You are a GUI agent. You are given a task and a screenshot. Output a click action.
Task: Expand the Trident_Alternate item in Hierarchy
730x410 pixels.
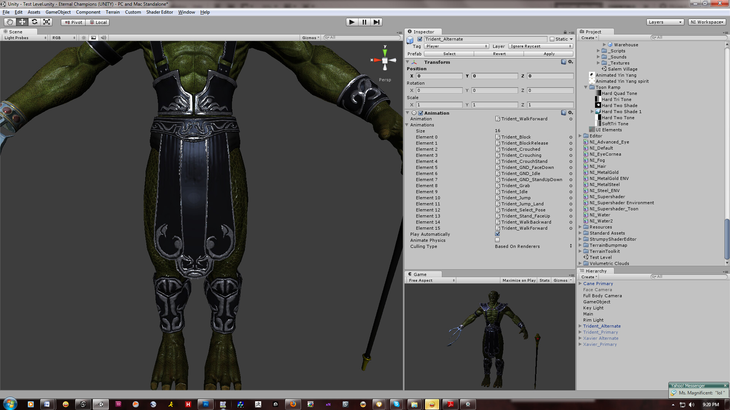click(580, 326)
